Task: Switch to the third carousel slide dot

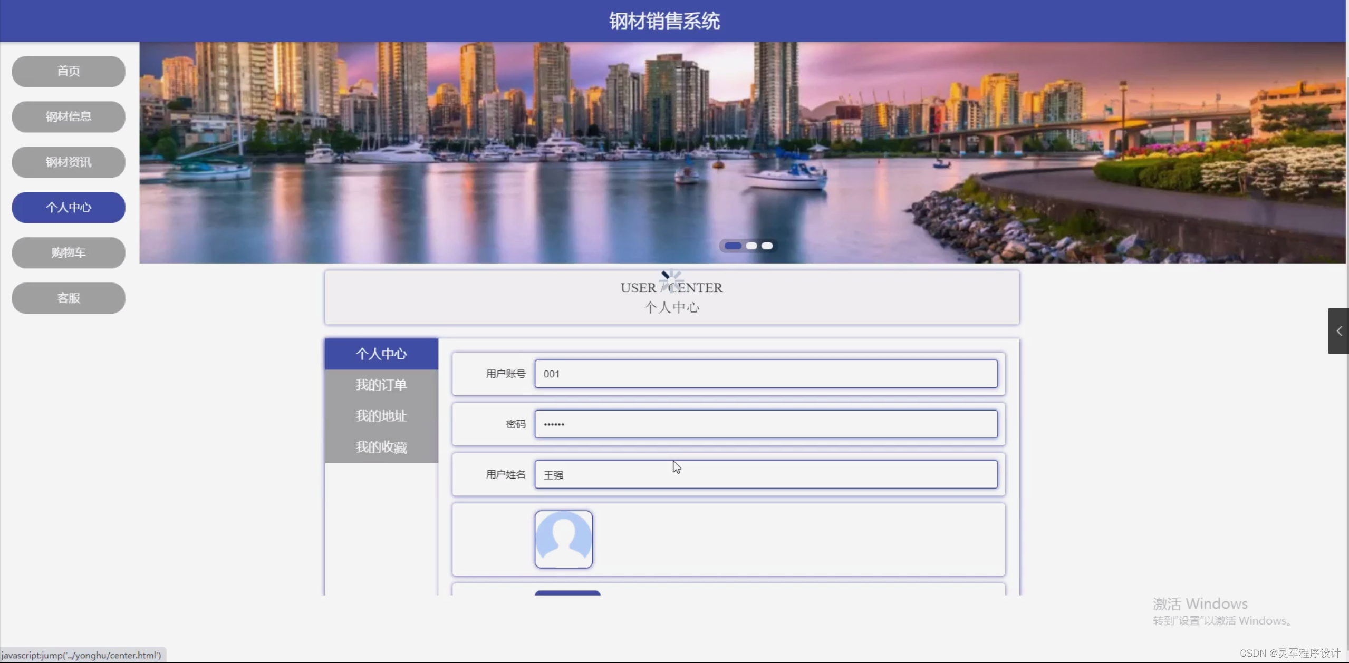Action: click(767, 246)
